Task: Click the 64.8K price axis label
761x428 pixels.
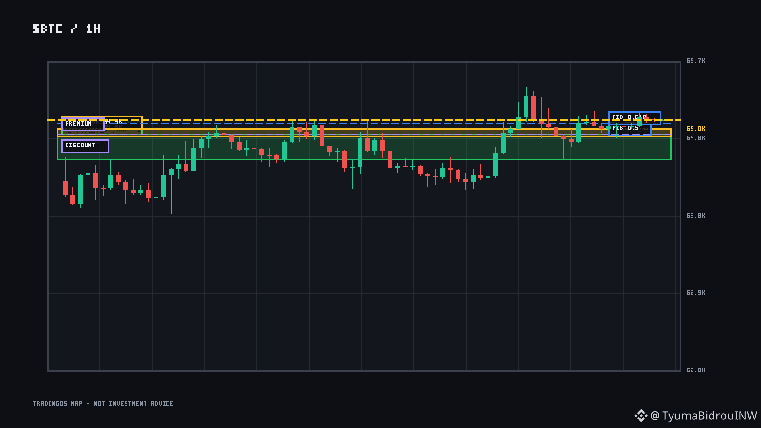Action: [695, 138]
